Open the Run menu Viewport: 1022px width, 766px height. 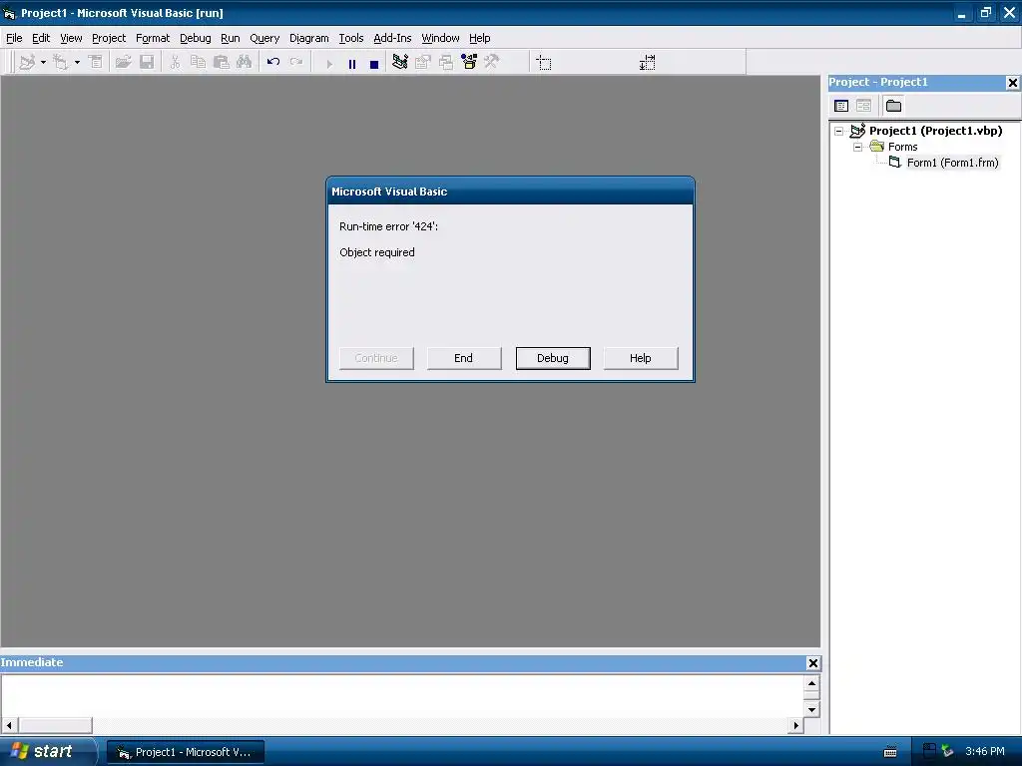coord(231,38)
